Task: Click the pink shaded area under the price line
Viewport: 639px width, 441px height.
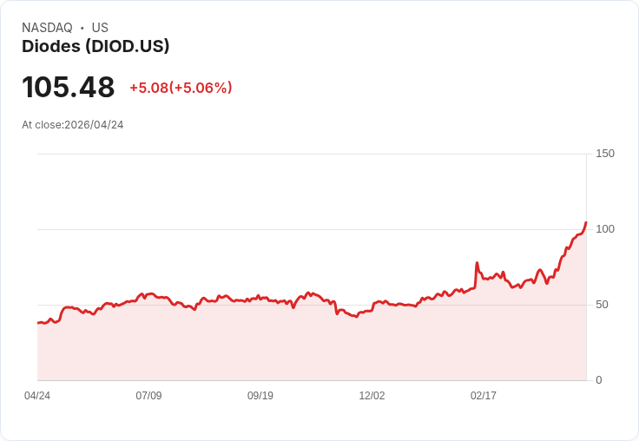Action: (260, 347)
